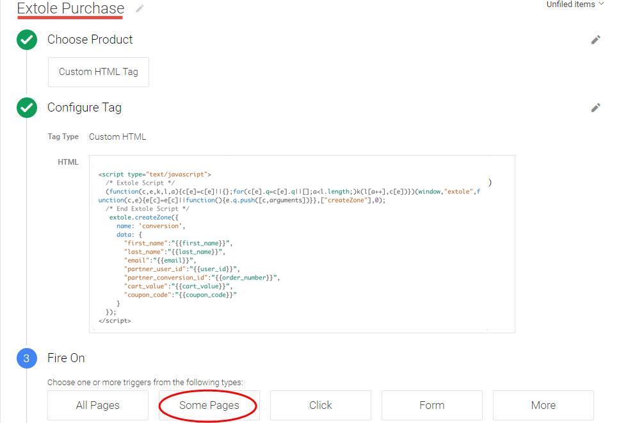
Task: Click the opening script tag line
Action: click(155, 174)
